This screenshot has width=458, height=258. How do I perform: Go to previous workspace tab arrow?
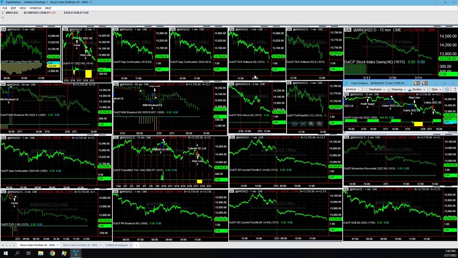[x=6, y=245]
